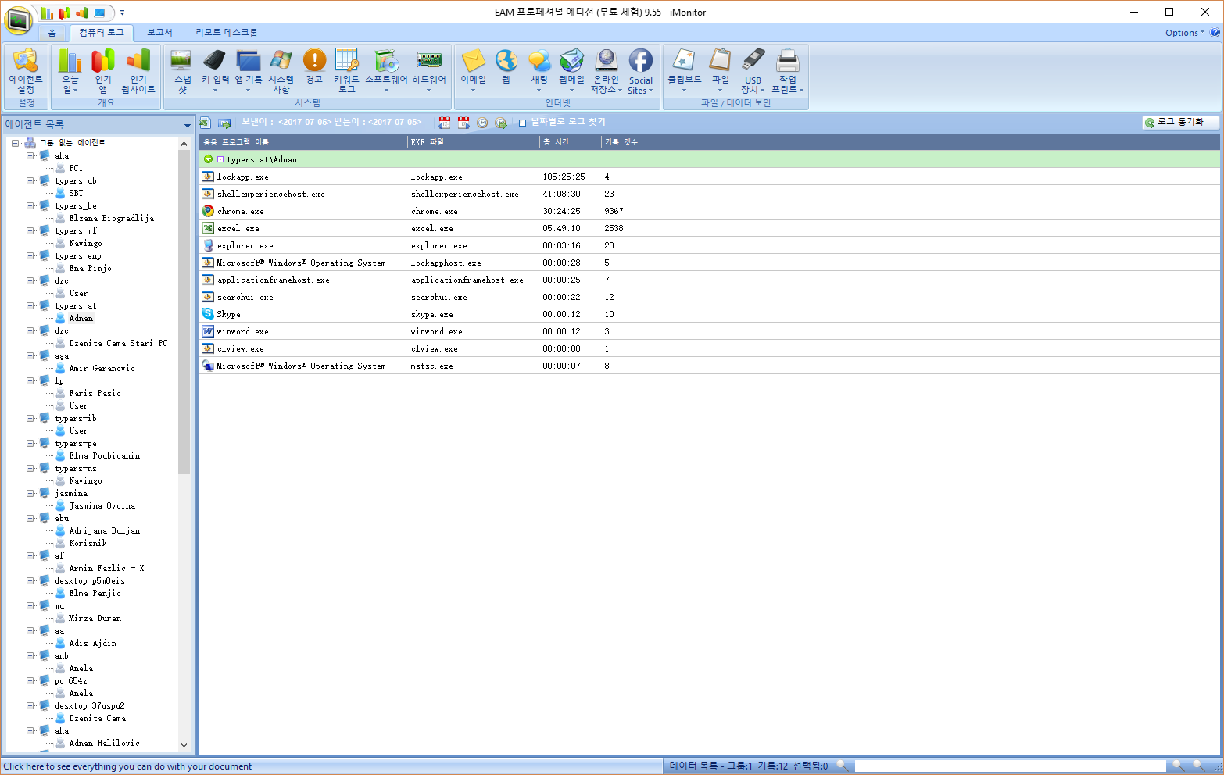The width and height of the screenshot is (1224, 775).
Task: Click the log synchronize button
Action: [x=1180, y=123]
